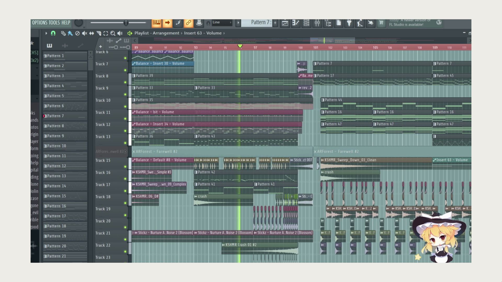The image size is (502, 282).
Task: Click the pattern number up/down stepper
Action: point(271,23)
